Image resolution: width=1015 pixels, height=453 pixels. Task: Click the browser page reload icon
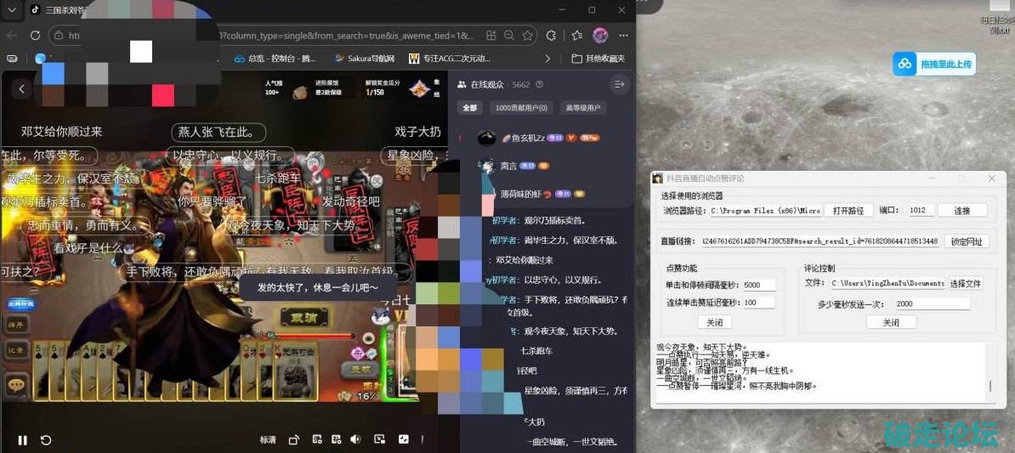(x=35, y=36)
